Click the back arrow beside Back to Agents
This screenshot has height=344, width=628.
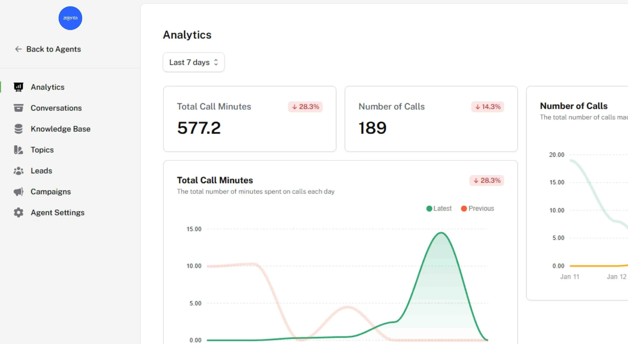[x=18, y=49]
